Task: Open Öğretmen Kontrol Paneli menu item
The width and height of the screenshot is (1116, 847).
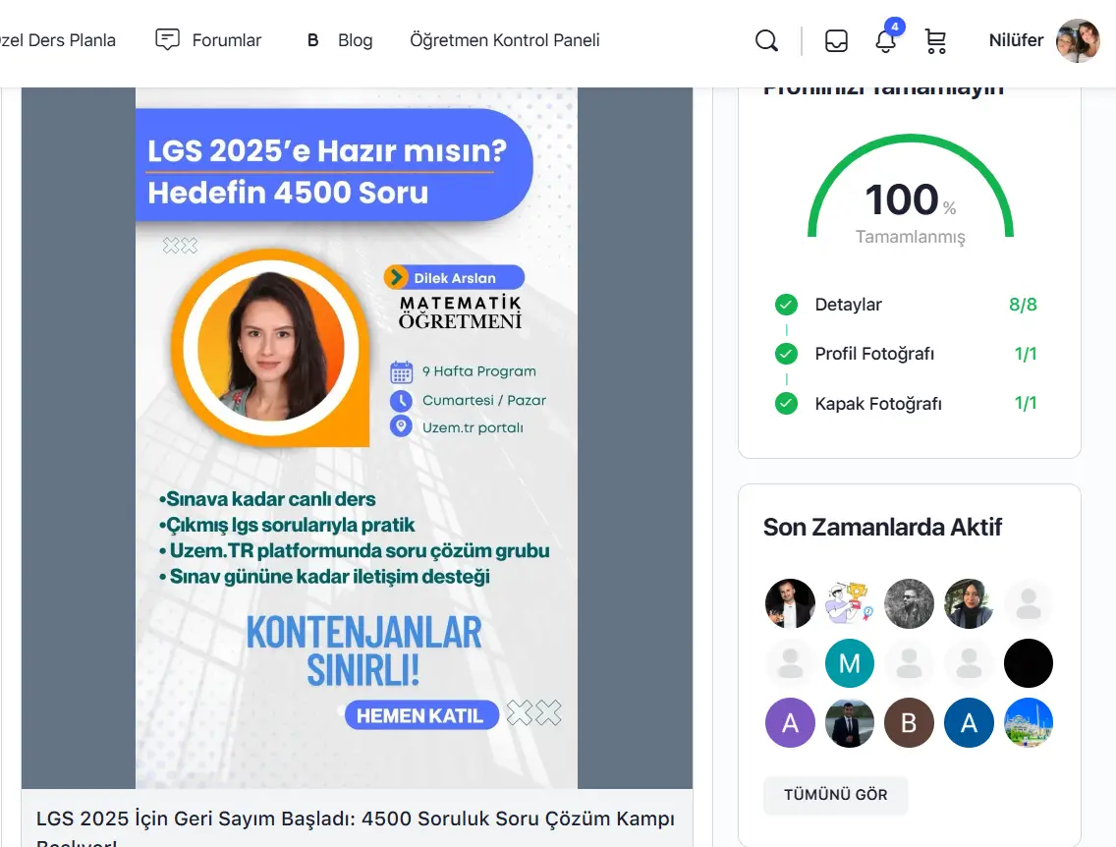Action: (505, 40)
